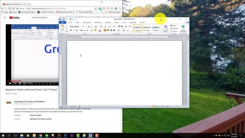Toggle center alignment in Word
This screenshot has height=138, width=245.
point(108,30)
